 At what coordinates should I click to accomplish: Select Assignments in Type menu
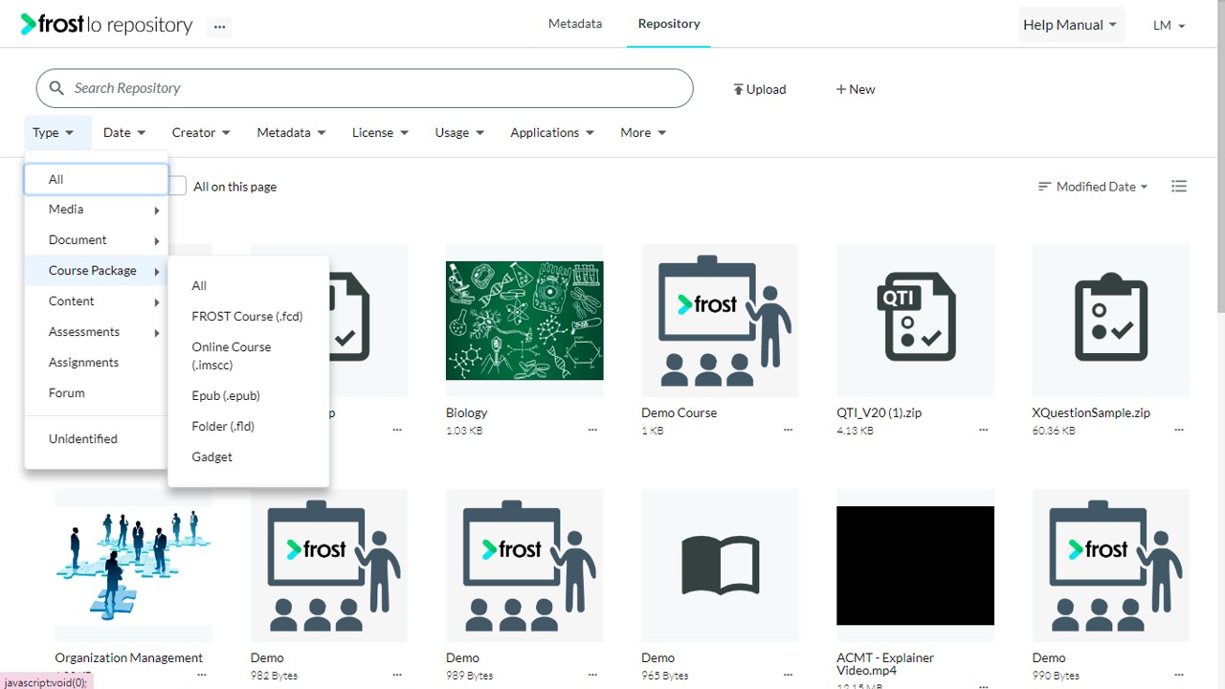point(97,363)
